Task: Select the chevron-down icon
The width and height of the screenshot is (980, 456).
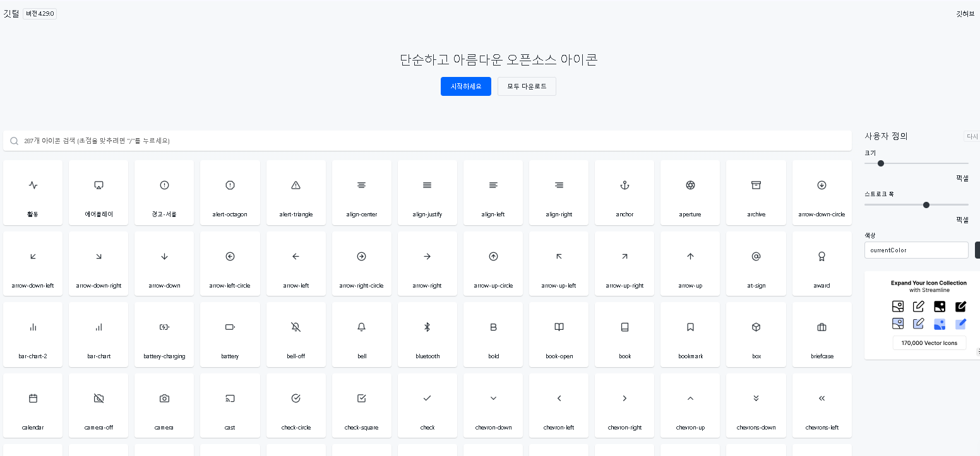Action: coord(493,406)
